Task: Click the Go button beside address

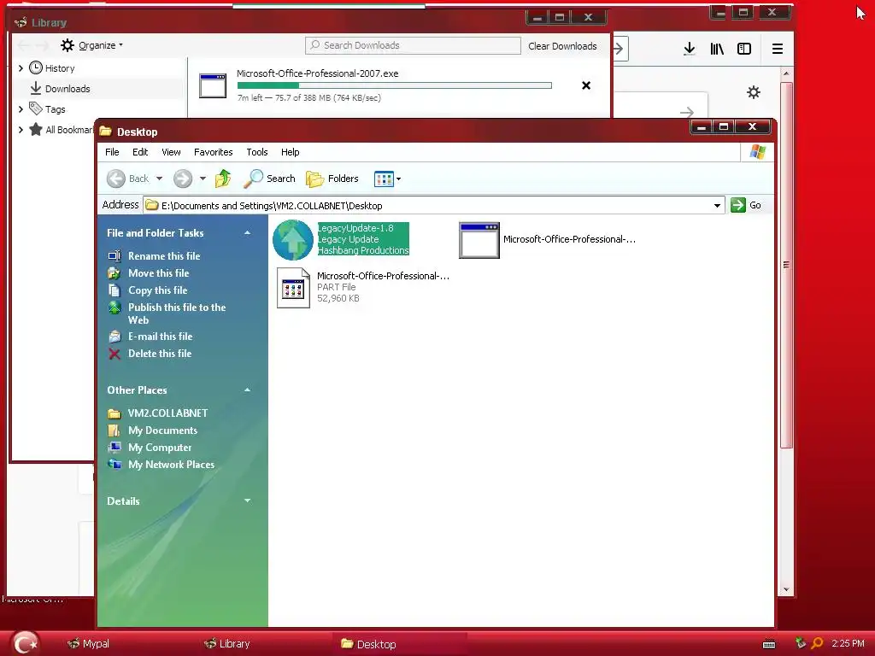Action: click(x=746, y=205)
